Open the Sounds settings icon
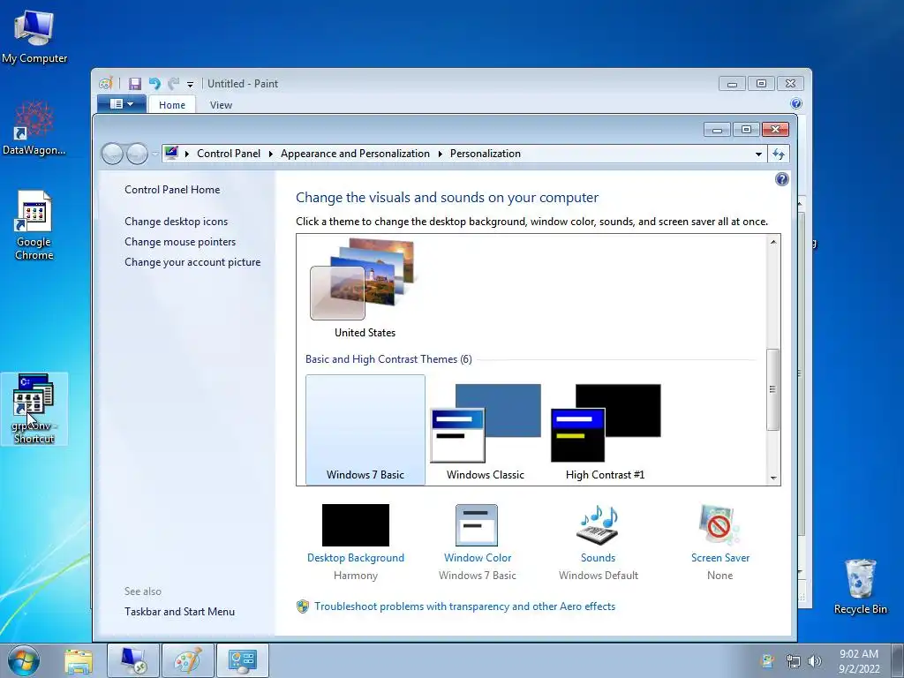 (x=598, y=525)
